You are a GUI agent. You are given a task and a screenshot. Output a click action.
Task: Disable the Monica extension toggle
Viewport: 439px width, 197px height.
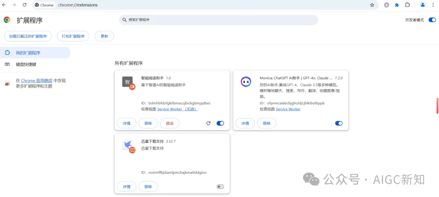339,123
